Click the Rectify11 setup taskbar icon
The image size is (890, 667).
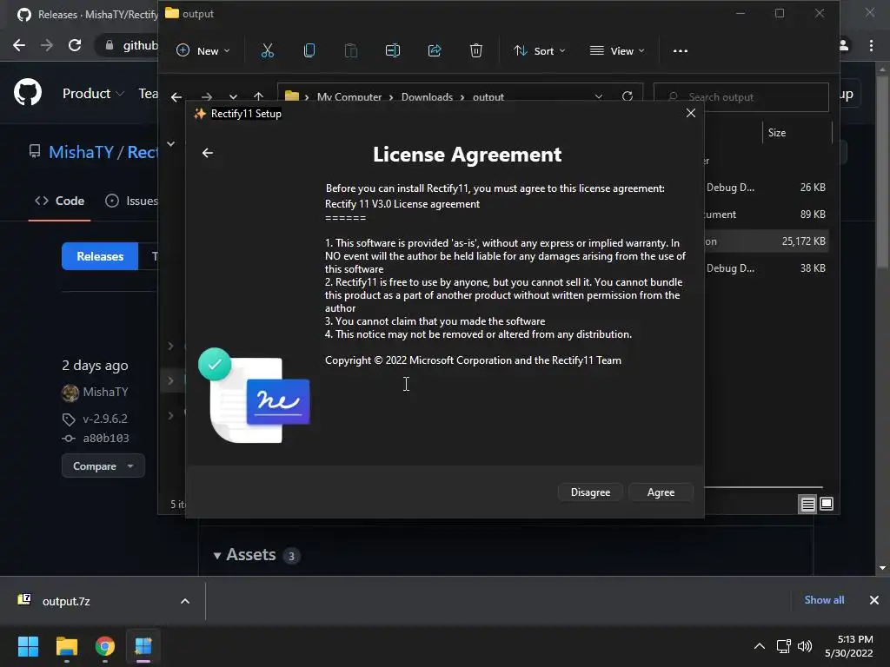coord(143,646)
